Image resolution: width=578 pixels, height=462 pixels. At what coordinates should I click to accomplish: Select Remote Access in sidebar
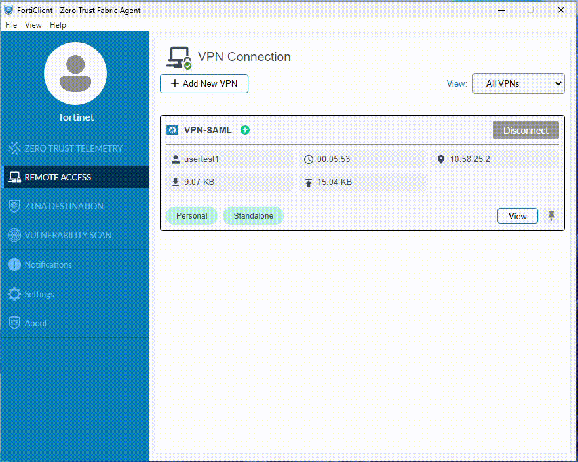tap(75, 177)
